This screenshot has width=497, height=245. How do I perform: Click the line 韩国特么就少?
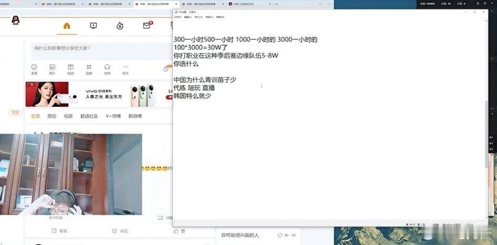(192, 96)
